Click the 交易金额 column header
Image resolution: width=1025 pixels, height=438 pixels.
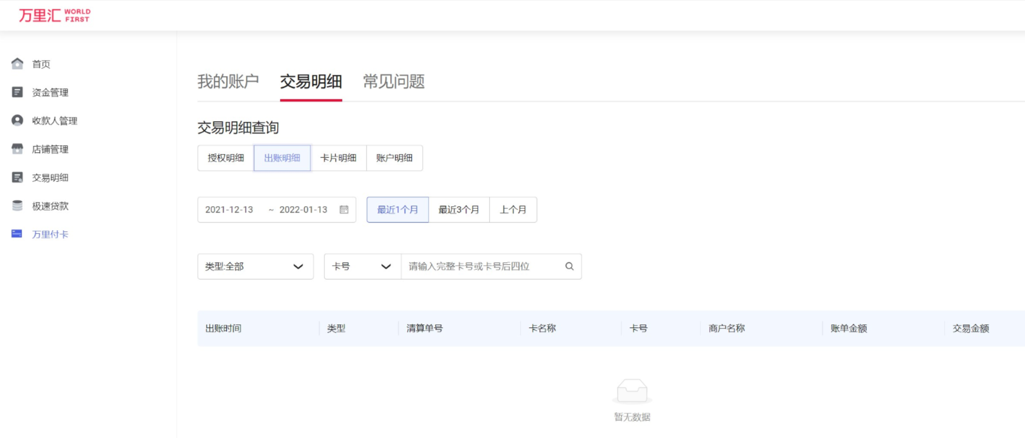(x=971, y=328)
